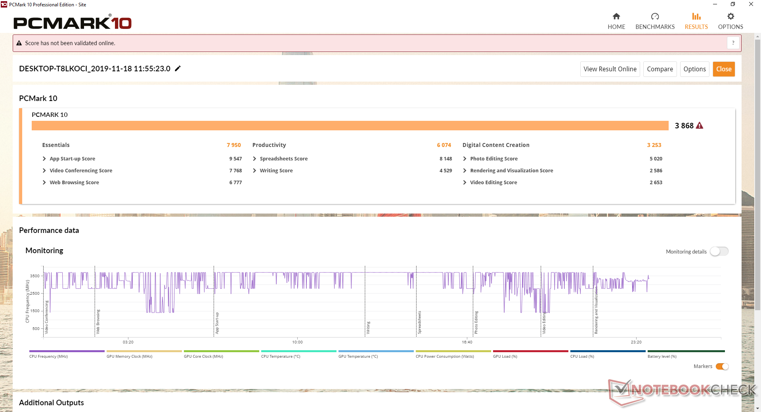The height and width of the screenshot is (412, 761).
Task: Turn off the Markers switch
Action: click(722, 366)
